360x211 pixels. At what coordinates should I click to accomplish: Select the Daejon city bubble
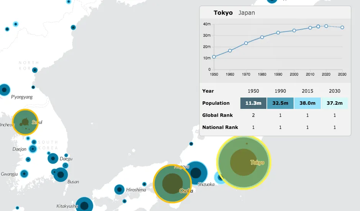coord(33,149)
